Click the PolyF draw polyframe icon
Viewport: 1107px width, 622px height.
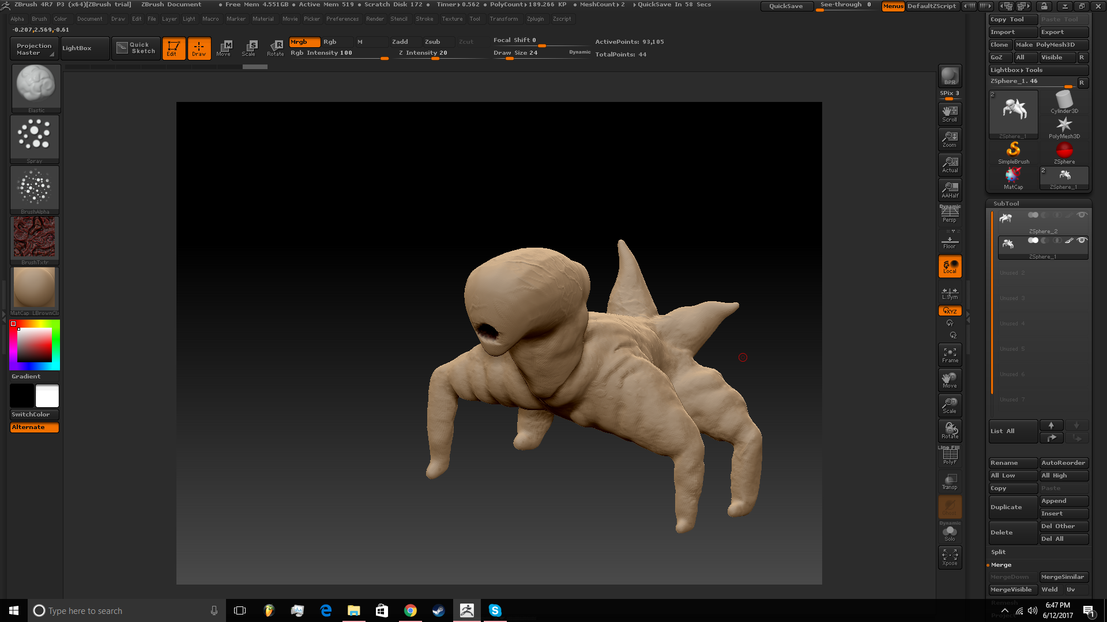pos(950,456)
